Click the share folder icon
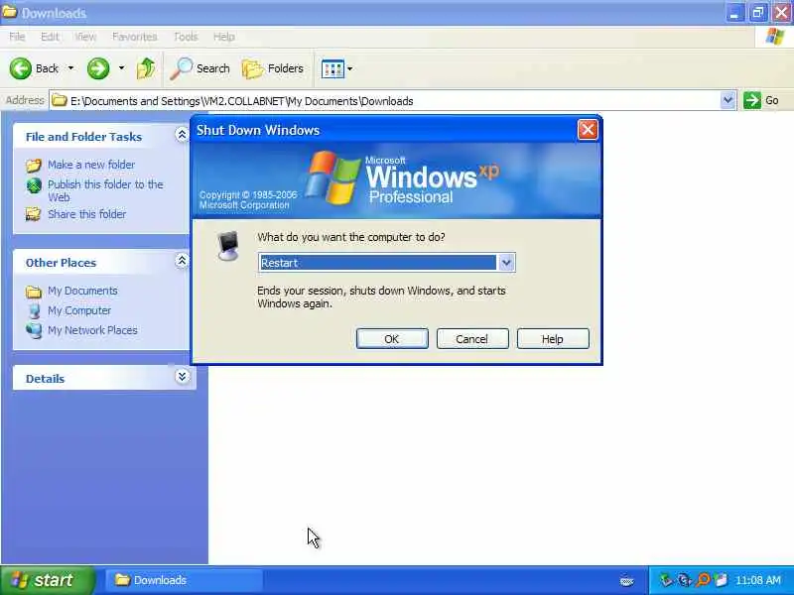 click(x=34, y=214)
